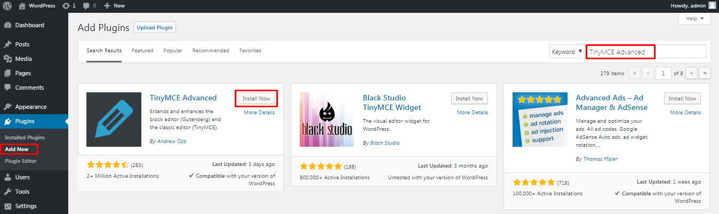
Task: Click the WordPress logo icon in admin bar
Action: point(7,5)
